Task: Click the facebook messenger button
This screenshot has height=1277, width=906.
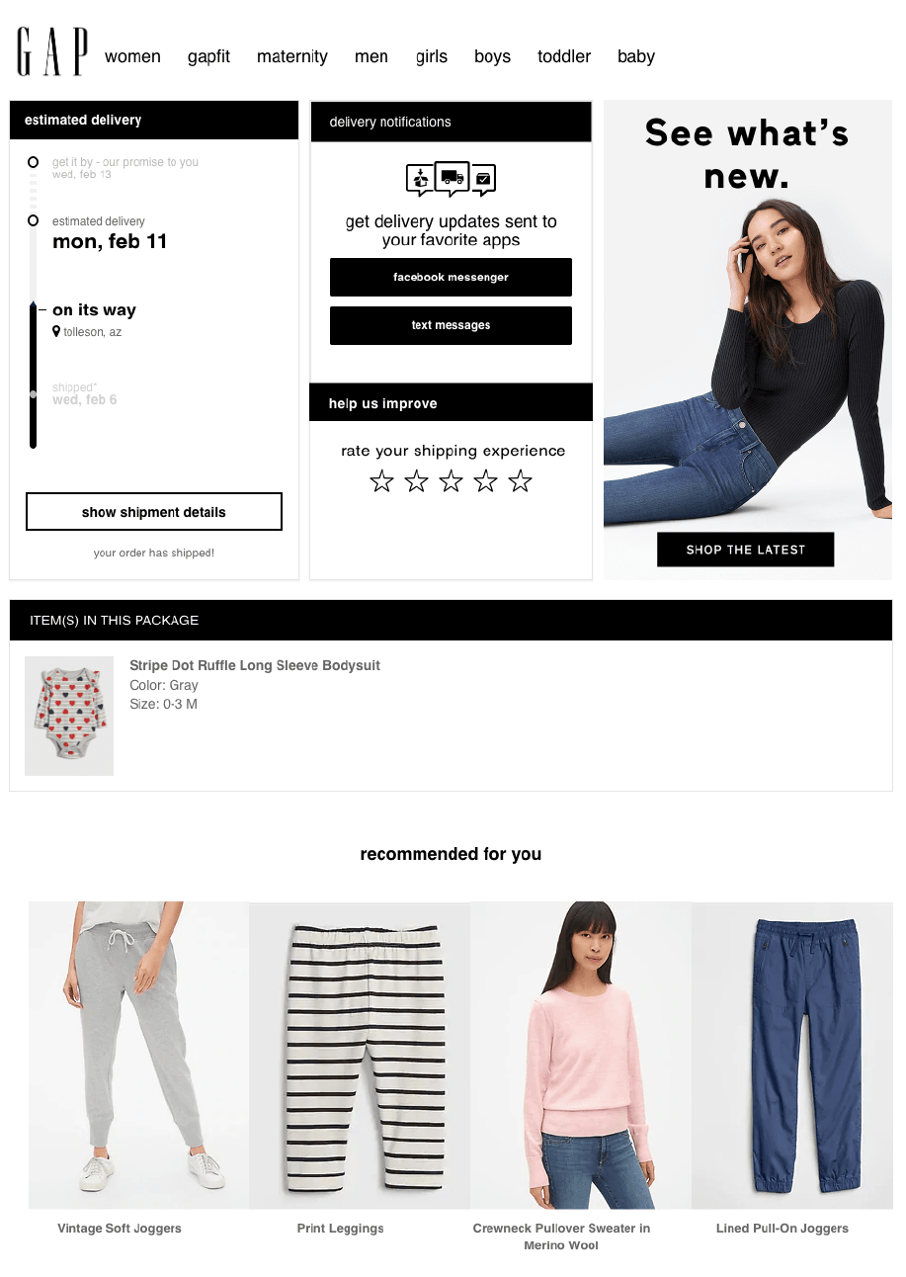Action: pyautogui.click(x=451, y=277)
